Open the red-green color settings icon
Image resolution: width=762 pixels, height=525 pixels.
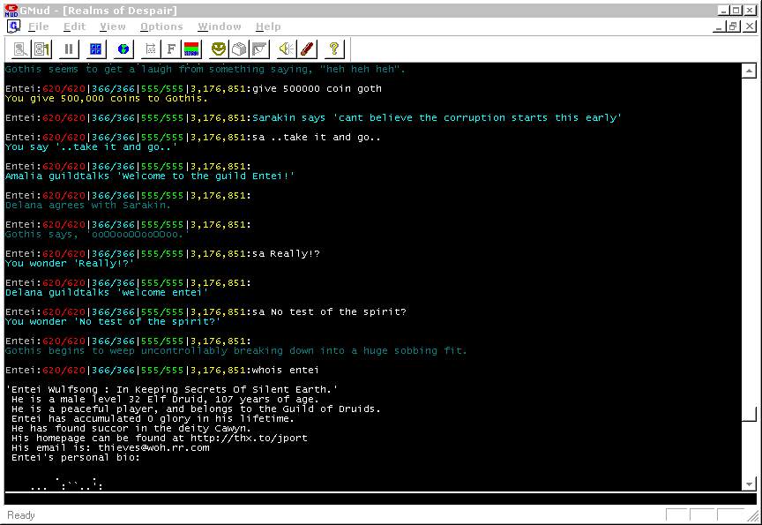(x=191, y=49)
